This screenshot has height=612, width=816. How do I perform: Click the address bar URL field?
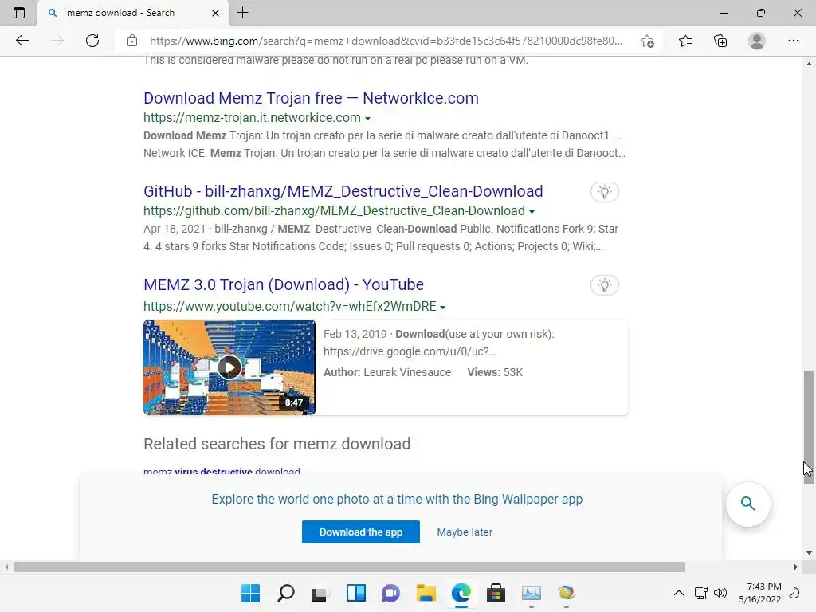tap(386, 41)
